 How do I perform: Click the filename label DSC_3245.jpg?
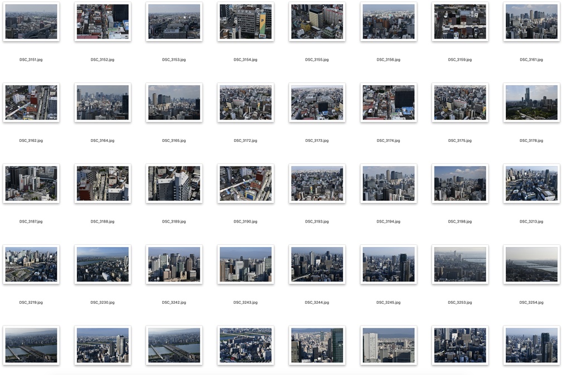click(388, 302)
